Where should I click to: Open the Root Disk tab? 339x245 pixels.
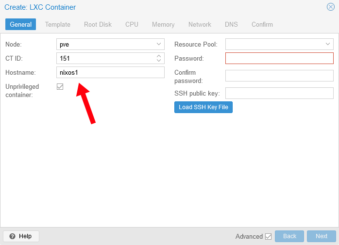98,24
